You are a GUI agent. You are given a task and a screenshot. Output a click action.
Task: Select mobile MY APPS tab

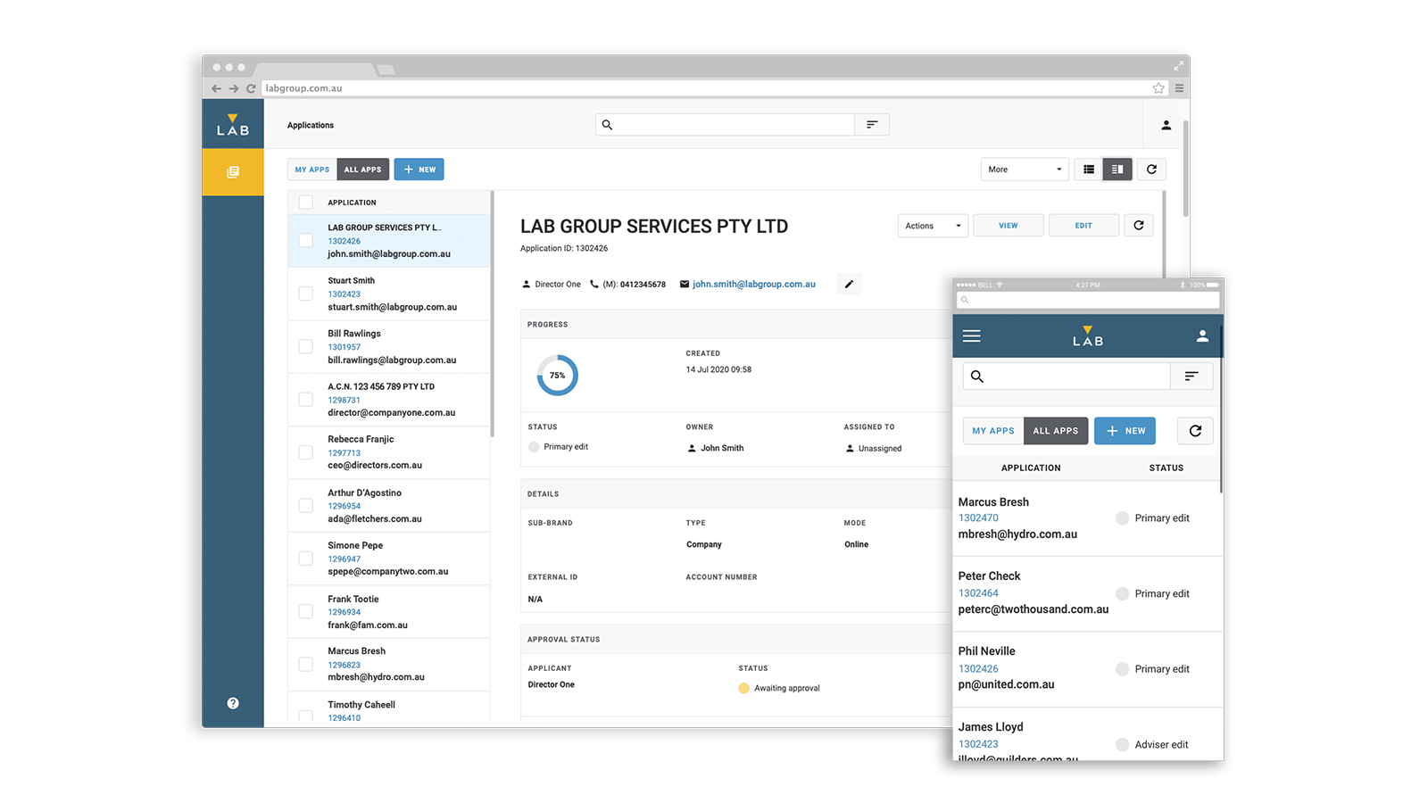coord(993,431)
